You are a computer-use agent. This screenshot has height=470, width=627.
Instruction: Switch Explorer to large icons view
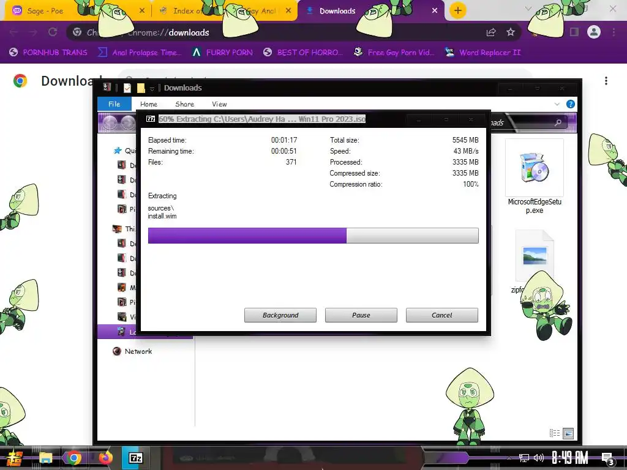(x=568, y=433)
